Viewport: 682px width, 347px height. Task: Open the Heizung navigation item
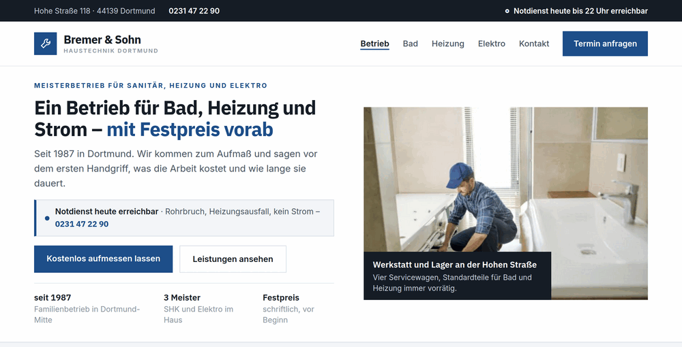point(447,44)
